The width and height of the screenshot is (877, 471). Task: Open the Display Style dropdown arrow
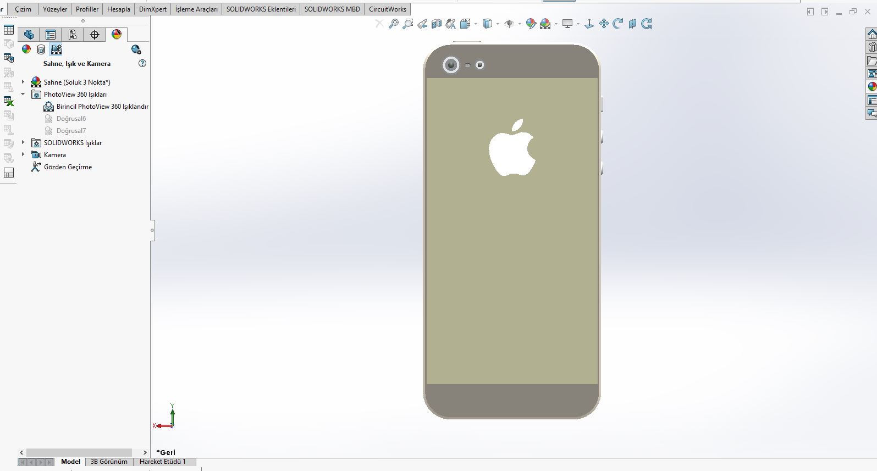click(498, 24)
